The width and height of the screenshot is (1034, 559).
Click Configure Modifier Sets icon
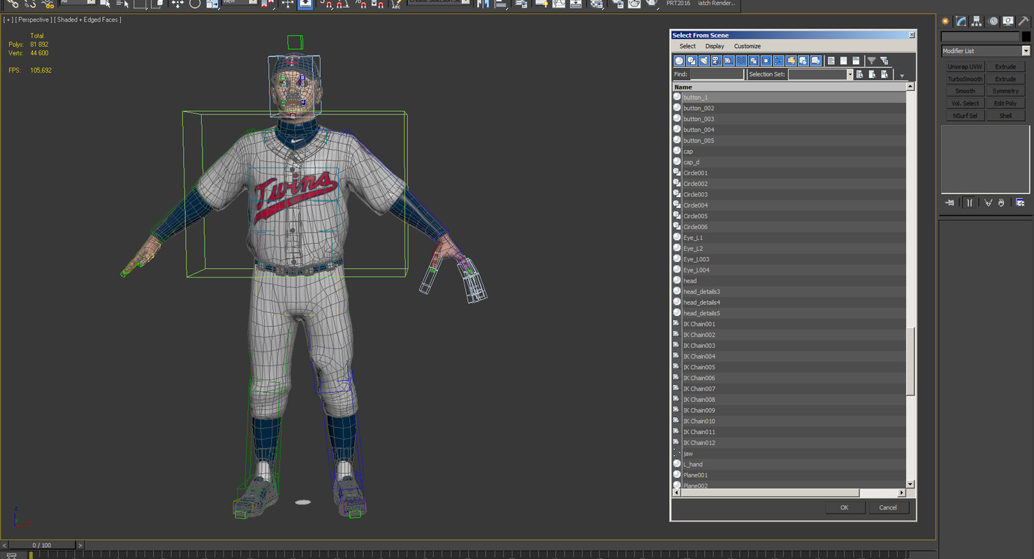[x=1020, y=203]
